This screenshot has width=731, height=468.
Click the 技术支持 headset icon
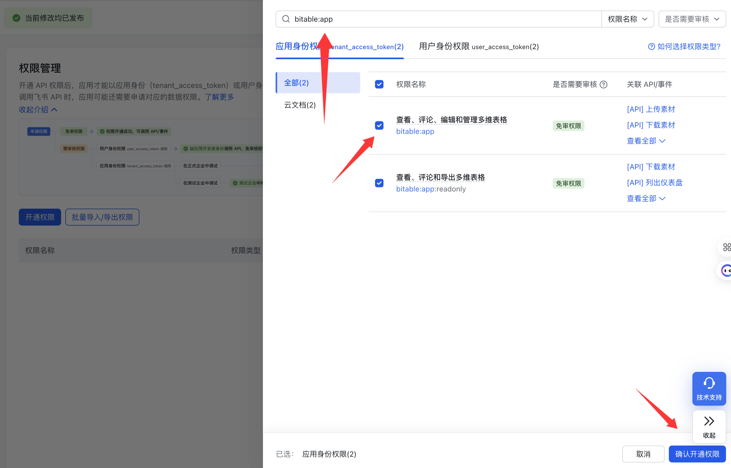point(709,383)
